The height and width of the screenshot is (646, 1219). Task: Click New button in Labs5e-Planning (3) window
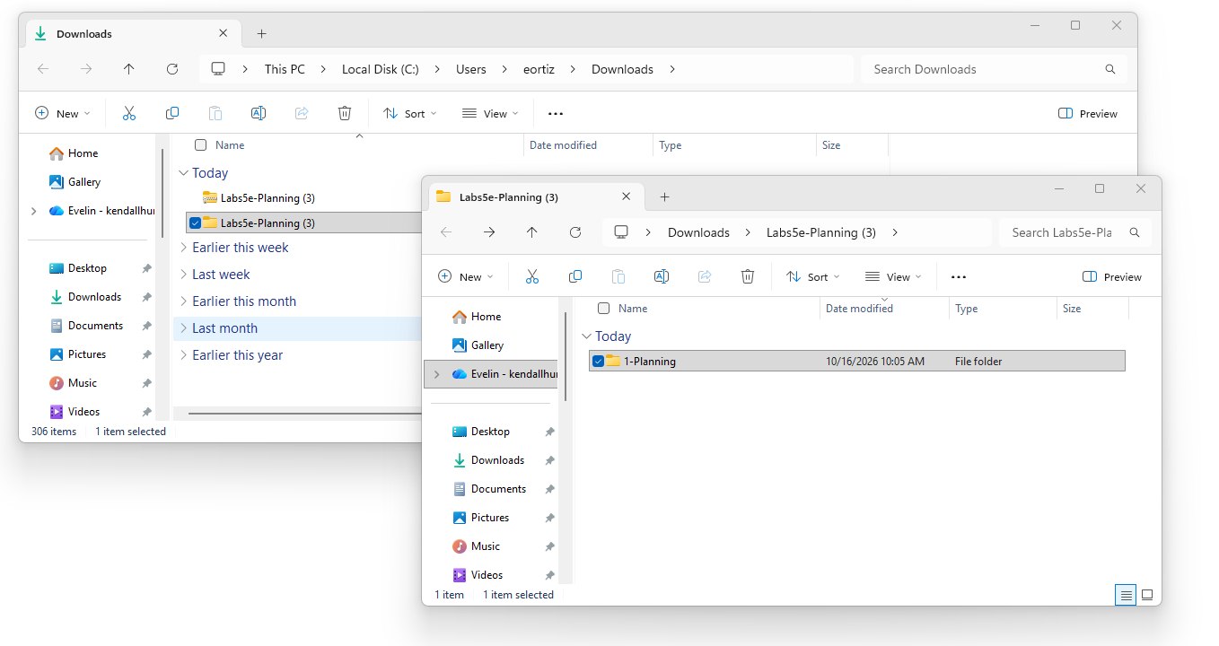(466, 277)
